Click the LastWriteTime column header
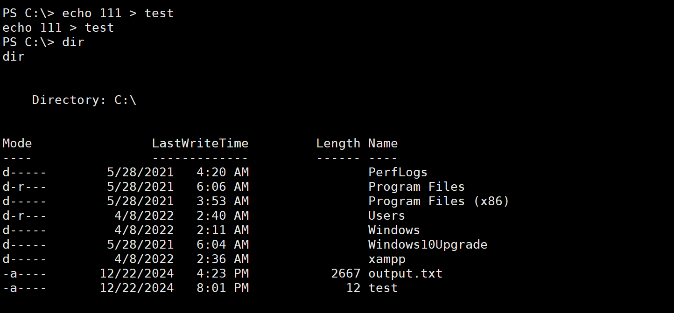Viewport: 674px width, 313px height. (x=200, y=144)
